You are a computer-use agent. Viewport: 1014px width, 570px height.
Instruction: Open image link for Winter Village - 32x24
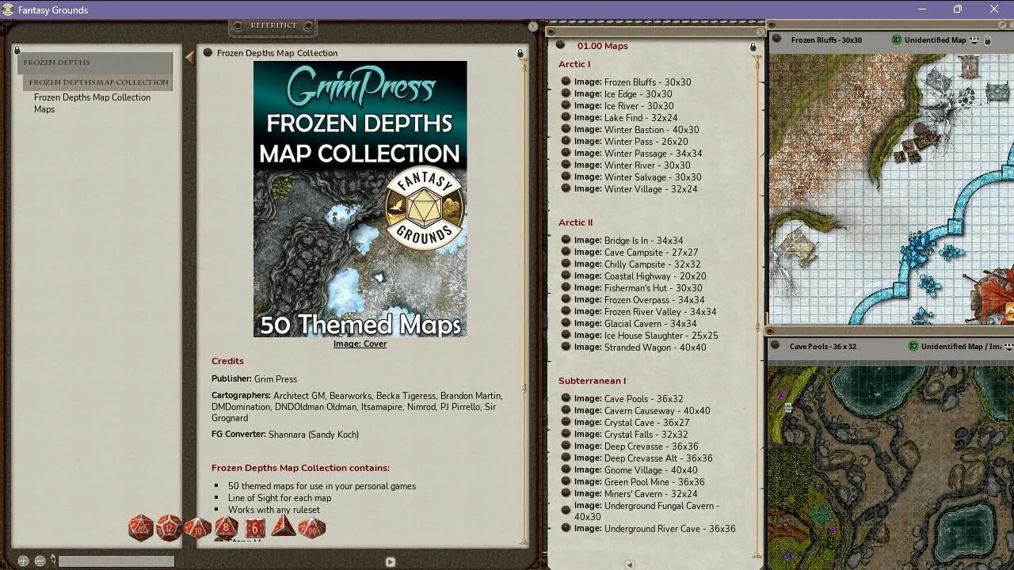(x=566, y=188)
